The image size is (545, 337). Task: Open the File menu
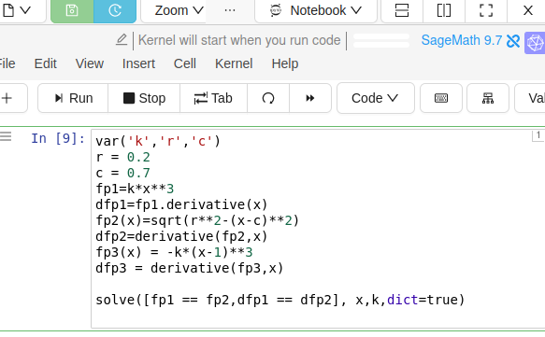tap(7, 63)
